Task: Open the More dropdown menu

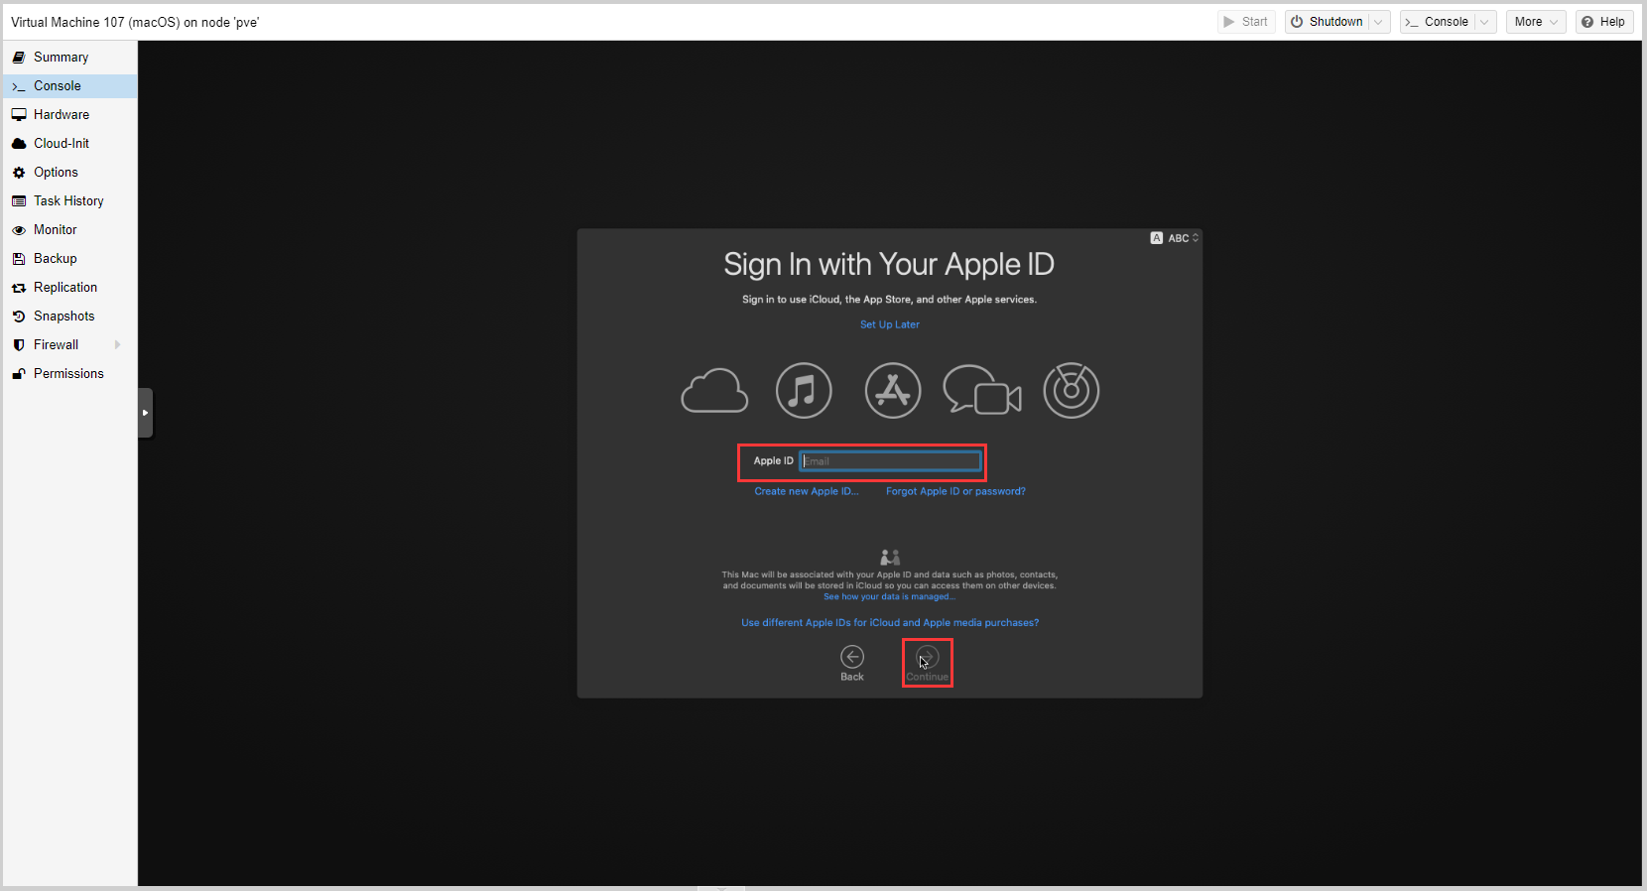Action: [1536, 22]
